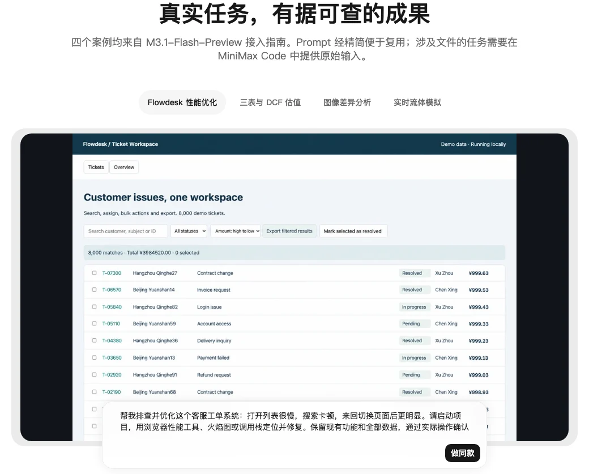This screenshot has height=474, width=589.
Task: Click customer name Beijing Yuanshan14
Action: coord(153,290)
